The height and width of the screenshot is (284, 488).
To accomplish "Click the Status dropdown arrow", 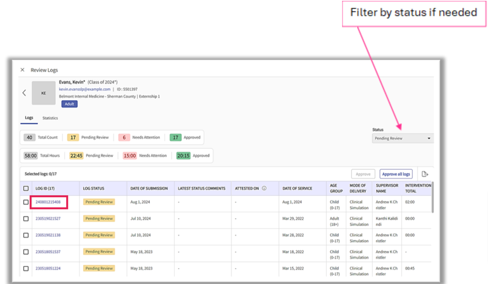I will pos(429,138).
